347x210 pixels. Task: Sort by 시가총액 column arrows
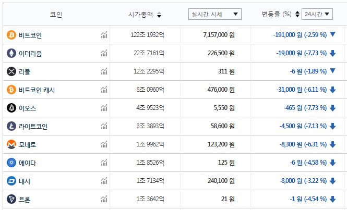click(x=159, y=15)
